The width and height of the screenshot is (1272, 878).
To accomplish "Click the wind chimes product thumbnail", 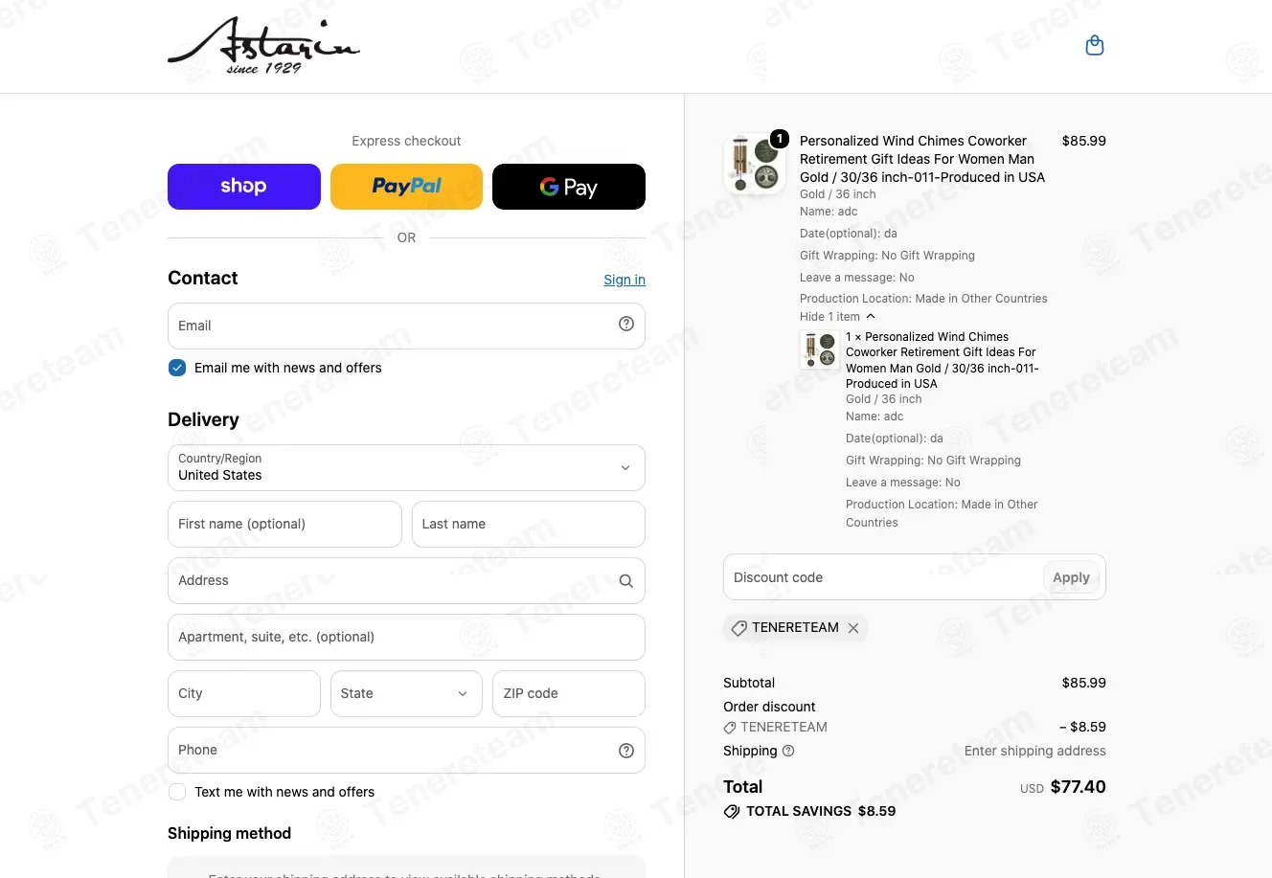I will (x=755, y=164).
